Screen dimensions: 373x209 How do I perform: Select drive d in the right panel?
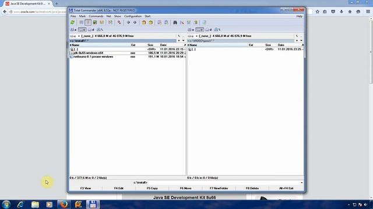click(209, 30)
